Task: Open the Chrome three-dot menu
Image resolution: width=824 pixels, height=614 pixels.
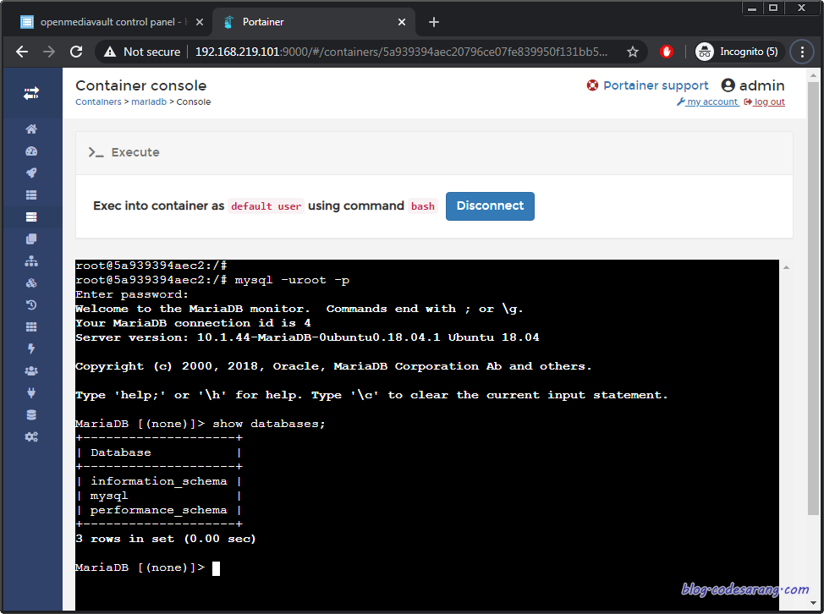Action: point(802,52)
